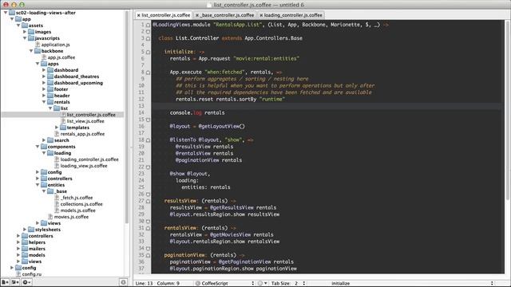This screenshot has width=511, height=287.
Task: Expand the dashboard folder
Action: point(44,70)
